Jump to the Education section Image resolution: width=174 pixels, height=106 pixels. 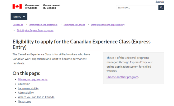pos(24,84)
